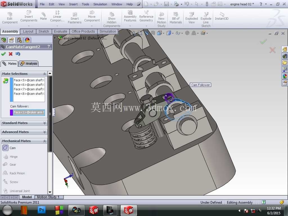This screenshot has height=216, width=288.
Task: Expand the Standard Mates section
Action: click(x=44, y=123)
